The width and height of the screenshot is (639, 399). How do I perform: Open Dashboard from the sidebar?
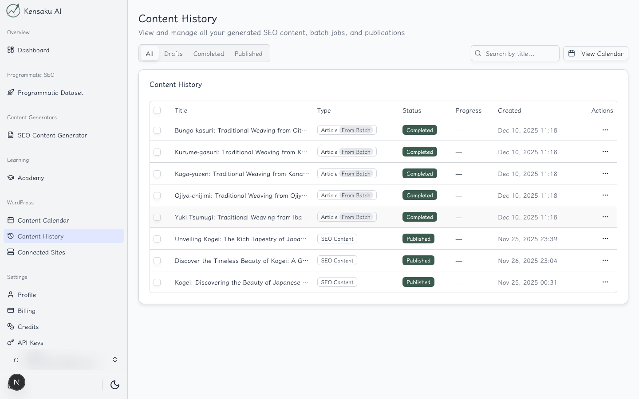click(33, 50)
